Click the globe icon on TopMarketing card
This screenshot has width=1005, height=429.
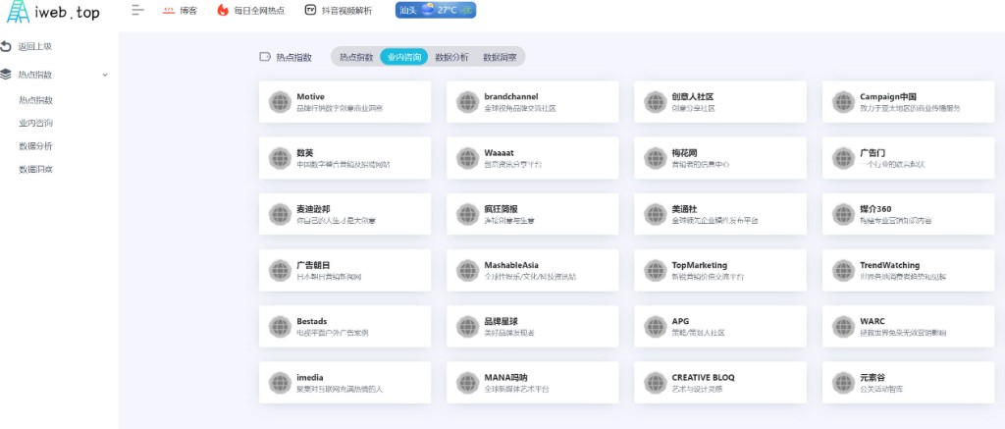click(656, 271)
